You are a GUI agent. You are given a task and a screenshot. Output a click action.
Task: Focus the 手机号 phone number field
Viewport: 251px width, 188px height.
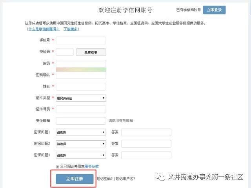[x=81, y=41]
